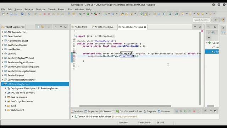
Task: Open the File menu
Action: click(3, 9)
